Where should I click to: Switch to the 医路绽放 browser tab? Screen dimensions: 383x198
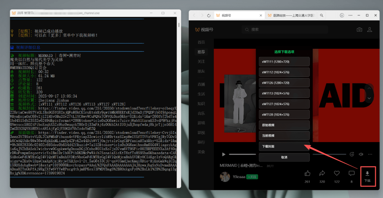[290, 15]
